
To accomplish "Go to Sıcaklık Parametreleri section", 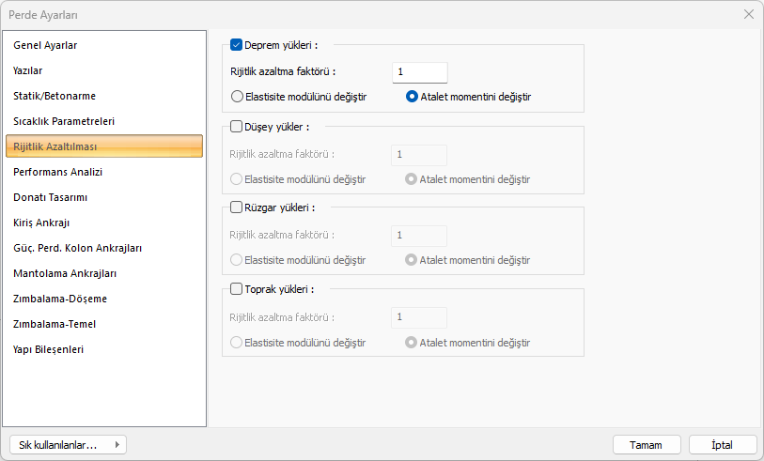I will (64, 121).
